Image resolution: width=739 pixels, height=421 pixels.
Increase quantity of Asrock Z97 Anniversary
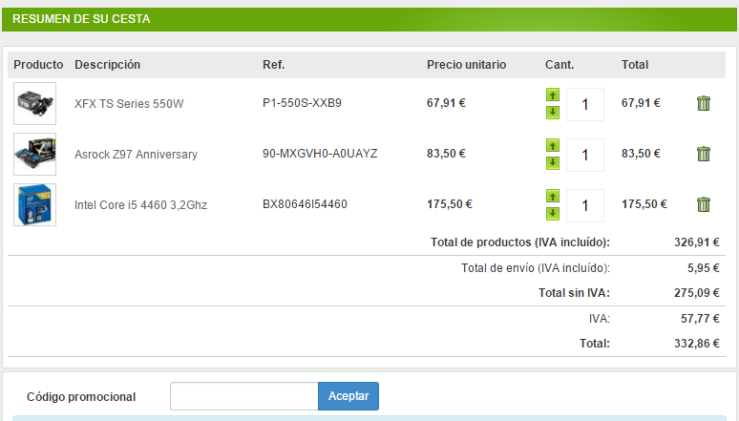click(x=553, y=145)
